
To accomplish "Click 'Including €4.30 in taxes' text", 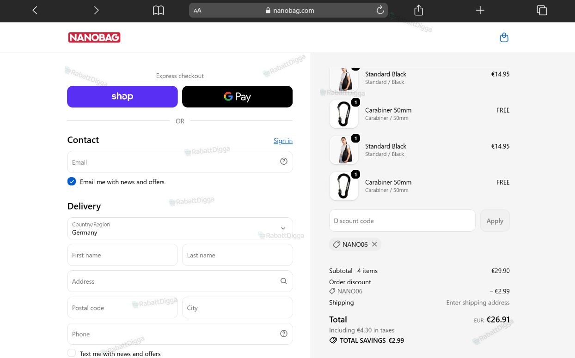I will tap(362, 330).
